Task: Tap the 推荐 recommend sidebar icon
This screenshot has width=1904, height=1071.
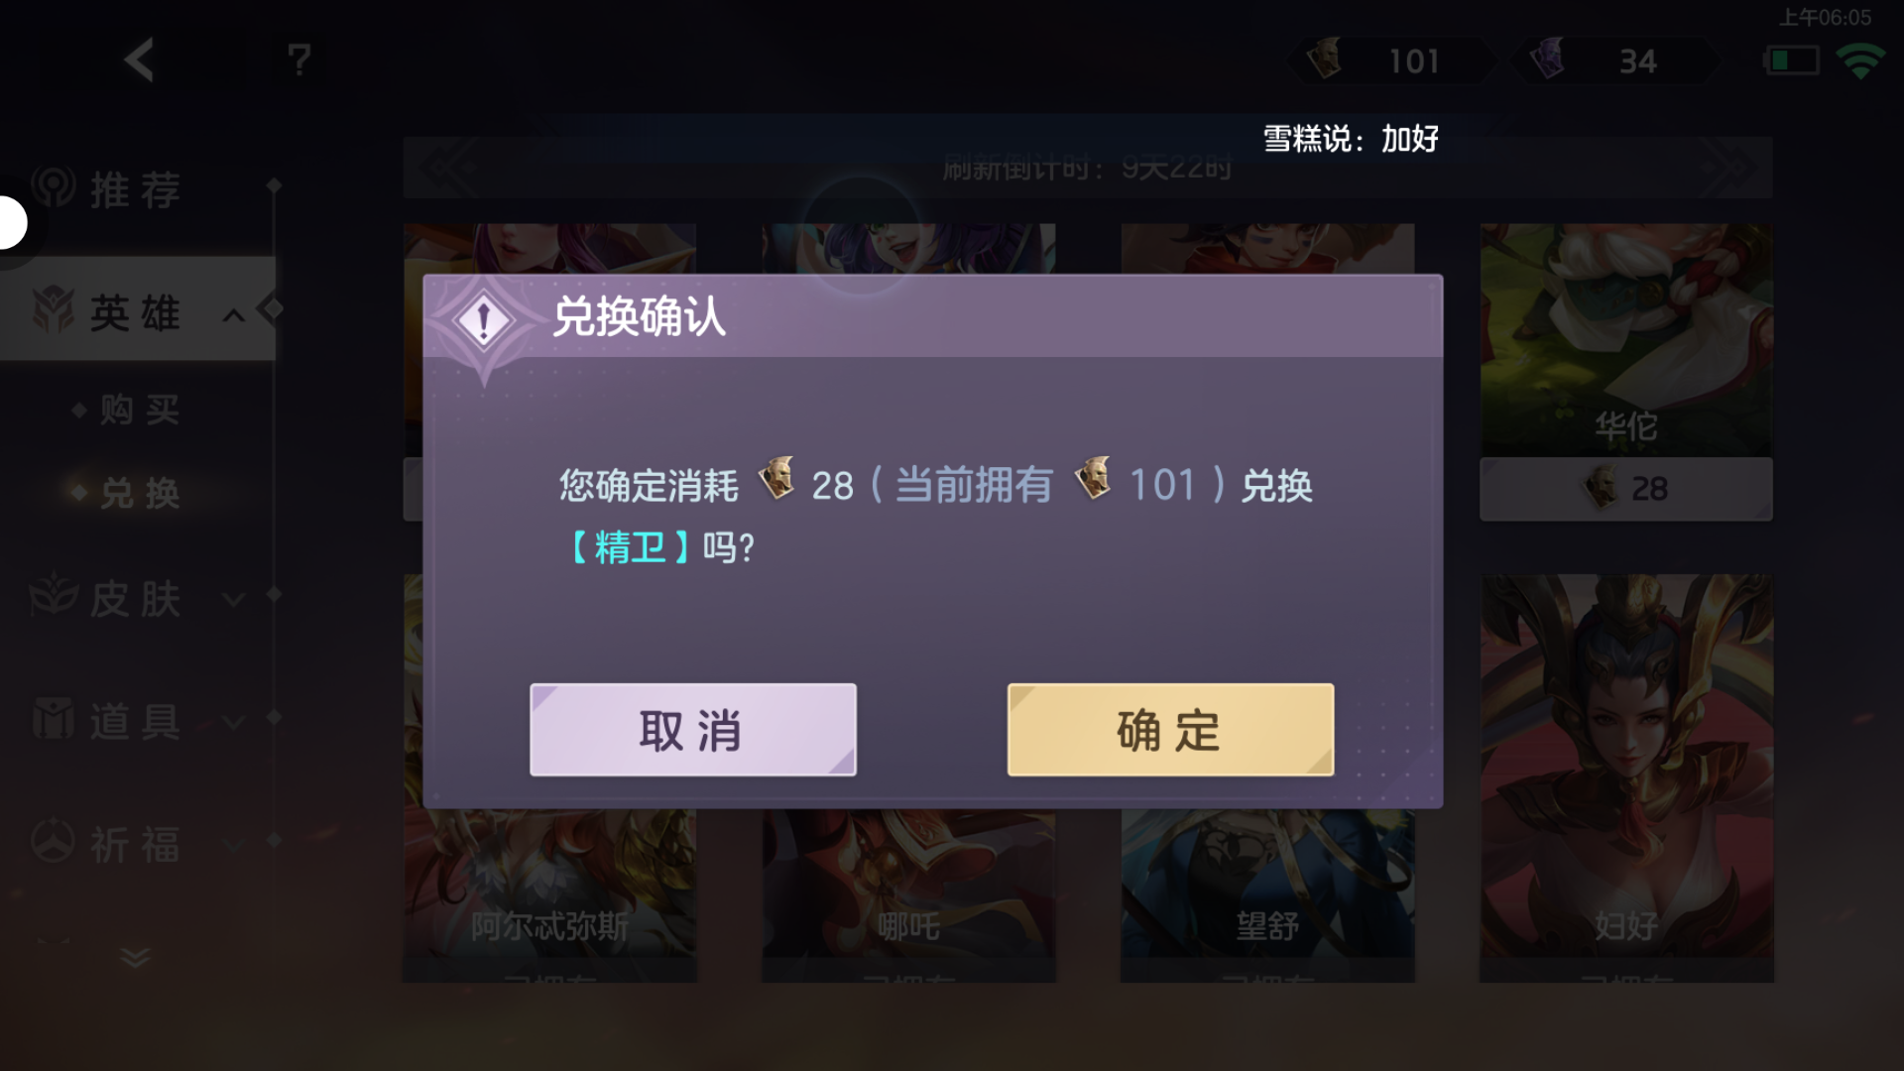Action: [x=54, y=187]
